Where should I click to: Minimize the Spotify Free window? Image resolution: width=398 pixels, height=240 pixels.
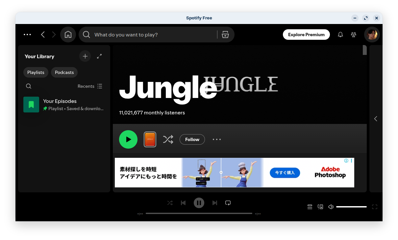[355, 18]
